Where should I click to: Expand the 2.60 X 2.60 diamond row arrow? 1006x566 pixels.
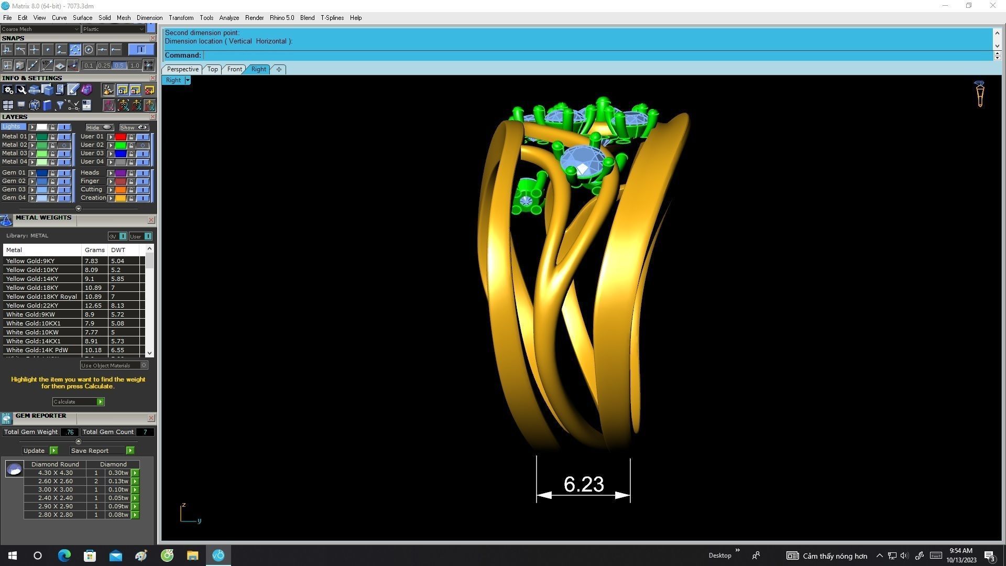135,481
